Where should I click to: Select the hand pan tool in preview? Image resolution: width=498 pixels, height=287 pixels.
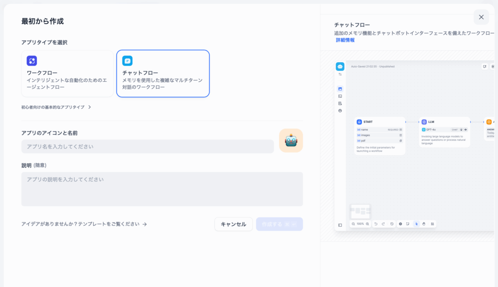click(424, 224)
